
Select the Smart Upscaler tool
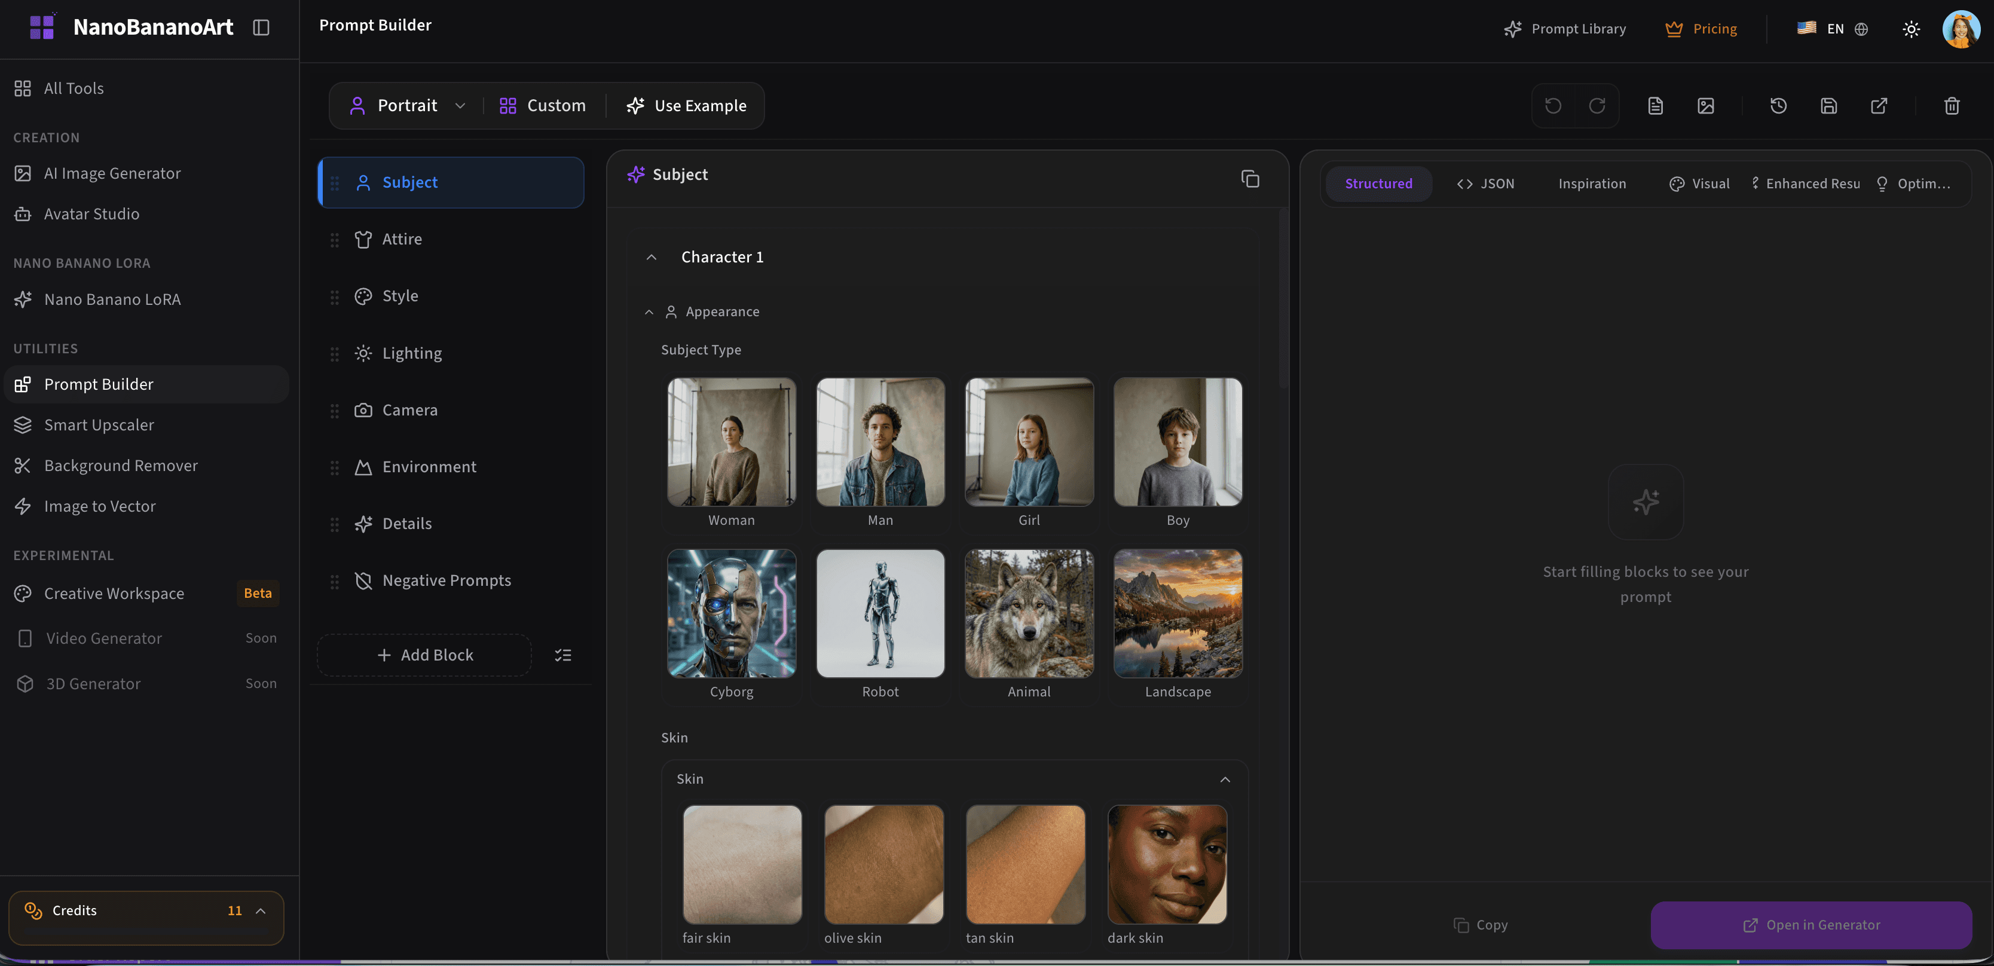tap(97, 424)
